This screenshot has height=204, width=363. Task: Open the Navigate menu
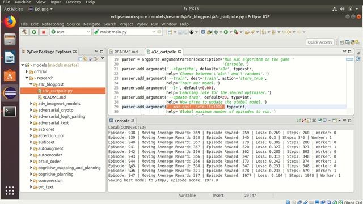pos(92,24)
